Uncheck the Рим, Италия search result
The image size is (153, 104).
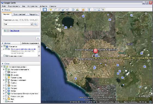(5, 31)
